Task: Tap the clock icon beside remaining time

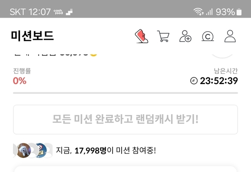Action: [194, 81]
